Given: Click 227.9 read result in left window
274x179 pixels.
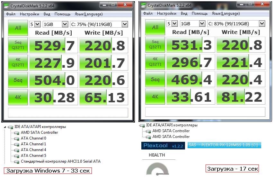Looking at the screenshot, I should coord(54,63).
